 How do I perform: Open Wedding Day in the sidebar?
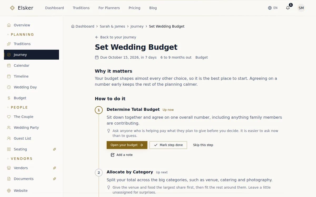(x=31, y=87)
